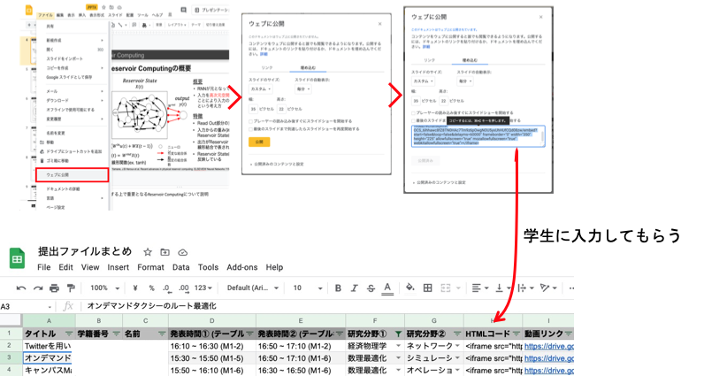
Task: Check restart-after-last-slide box in dialog with yellow 公開 button
Action: (x=251, y=129)
